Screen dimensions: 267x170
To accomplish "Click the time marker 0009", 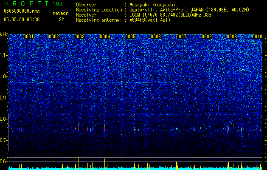I will (x=232, y=37).
